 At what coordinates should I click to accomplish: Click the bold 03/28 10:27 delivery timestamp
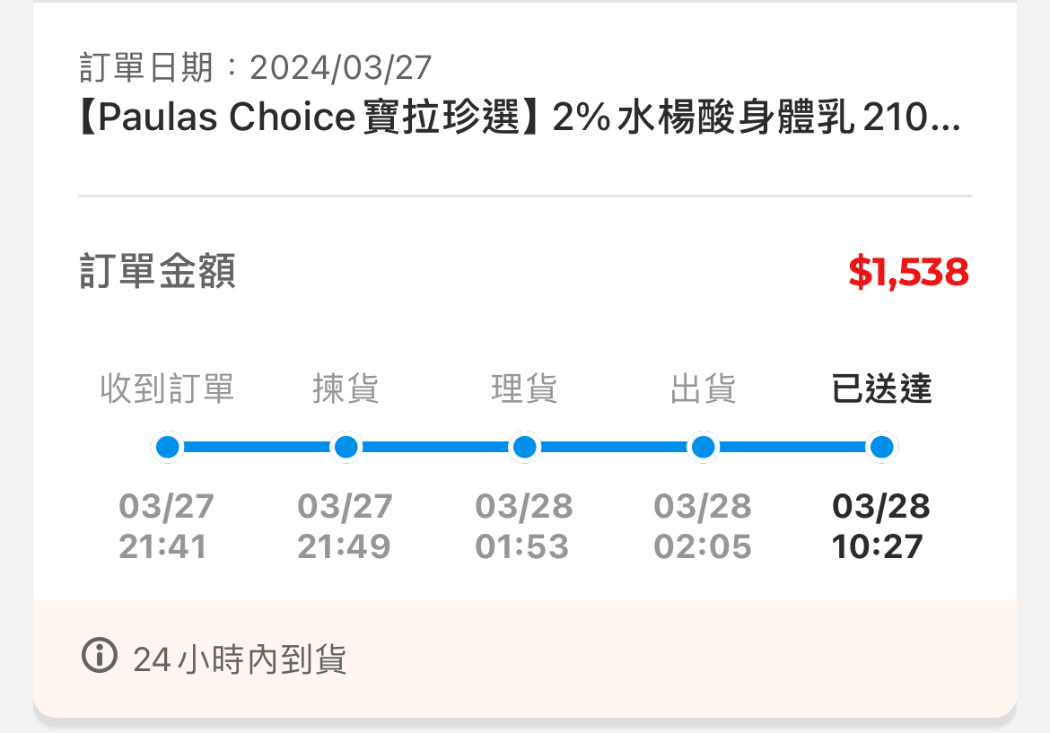[880, 527]
